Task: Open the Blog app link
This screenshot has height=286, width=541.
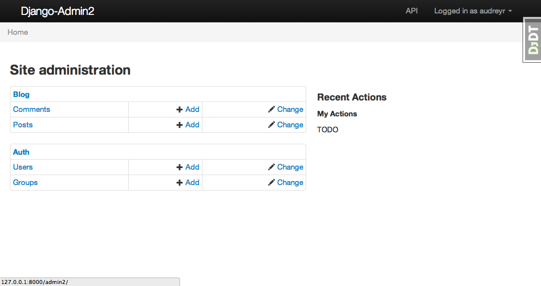Action: pyautogui.click(x=21, y=95)
